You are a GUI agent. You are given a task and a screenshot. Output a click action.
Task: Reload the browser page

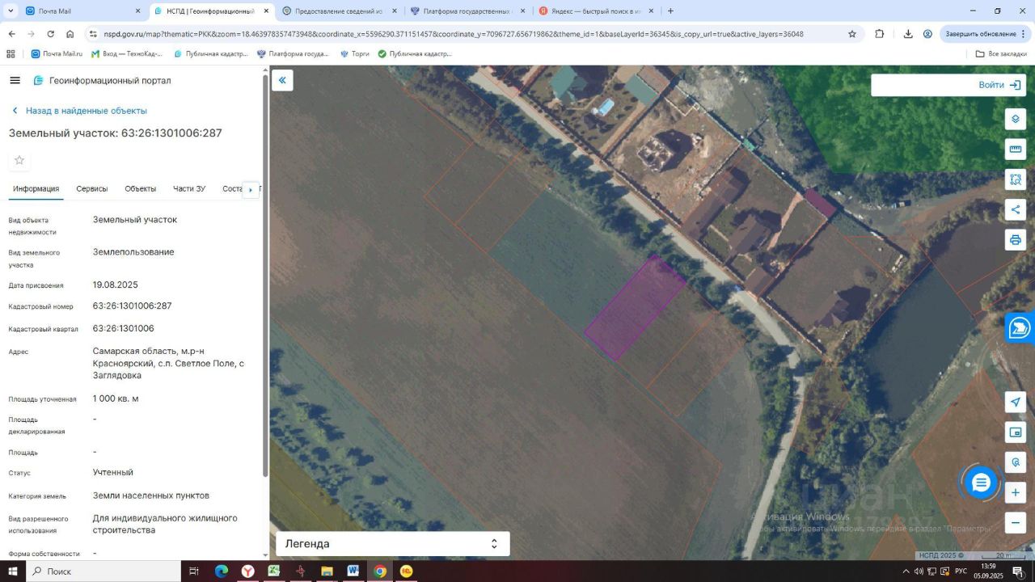click(x=51, y=34)
